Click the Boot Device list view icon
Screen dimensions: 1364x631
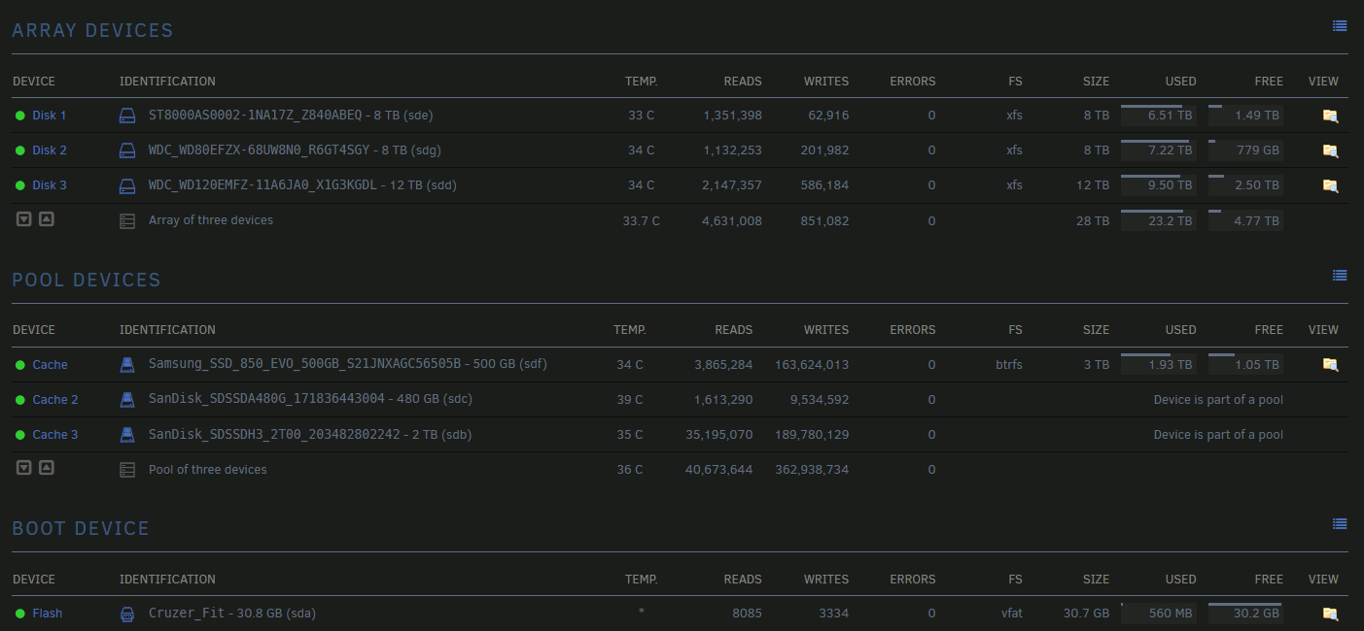[1340, 524]
